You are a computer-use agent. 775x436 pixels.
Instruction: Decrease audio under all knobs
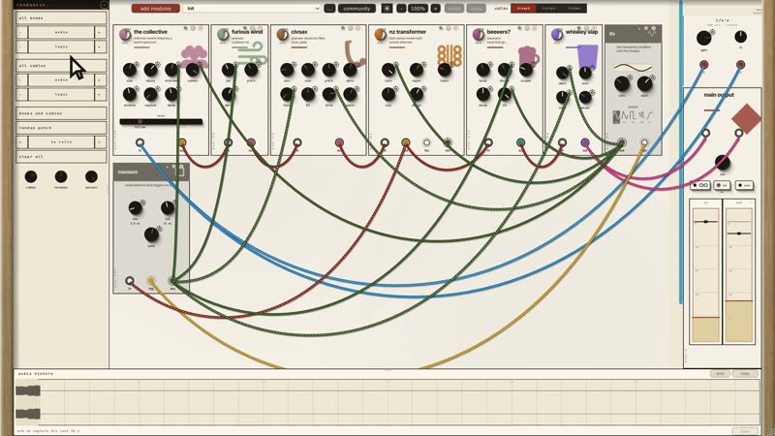[20, 32]
